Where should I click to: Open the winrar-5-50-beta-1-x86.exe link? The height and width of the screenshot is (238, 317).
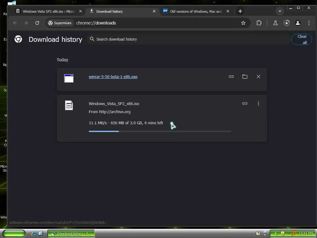click(113, 77)
